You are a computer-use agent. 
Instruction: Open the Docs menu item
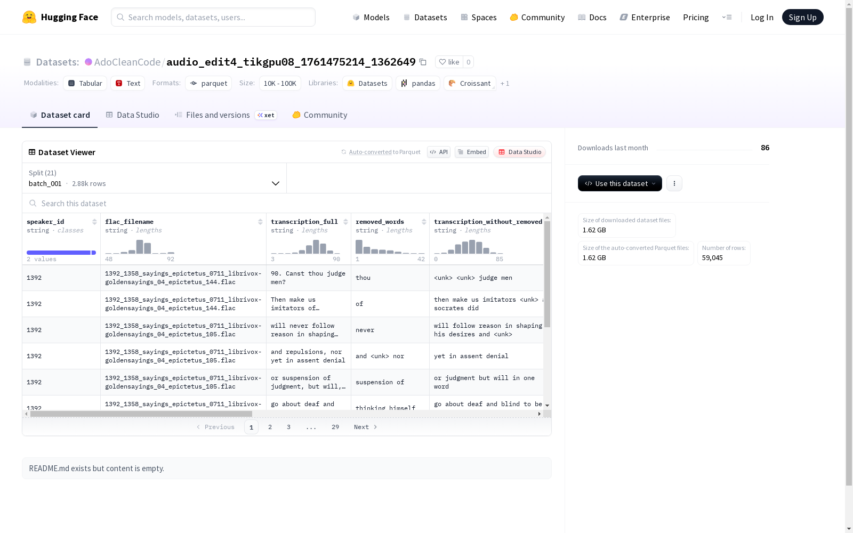(592, 17)
